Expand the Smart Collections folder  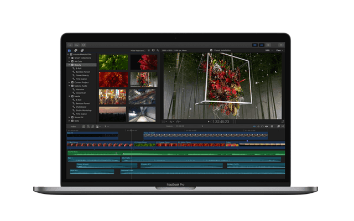click(69, 58)
